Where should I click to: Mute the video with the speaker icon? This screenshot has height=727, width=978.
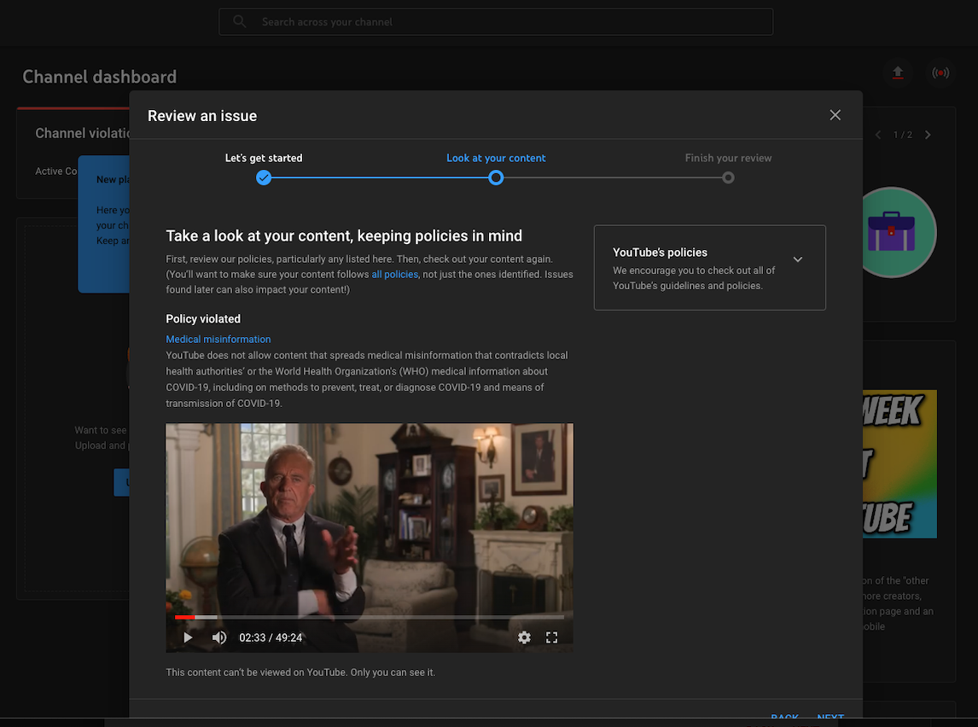pos(219,637)
